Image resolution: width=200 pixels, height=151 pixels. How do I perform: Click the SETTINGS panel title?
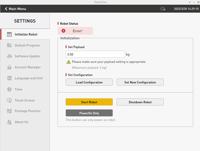25,21
